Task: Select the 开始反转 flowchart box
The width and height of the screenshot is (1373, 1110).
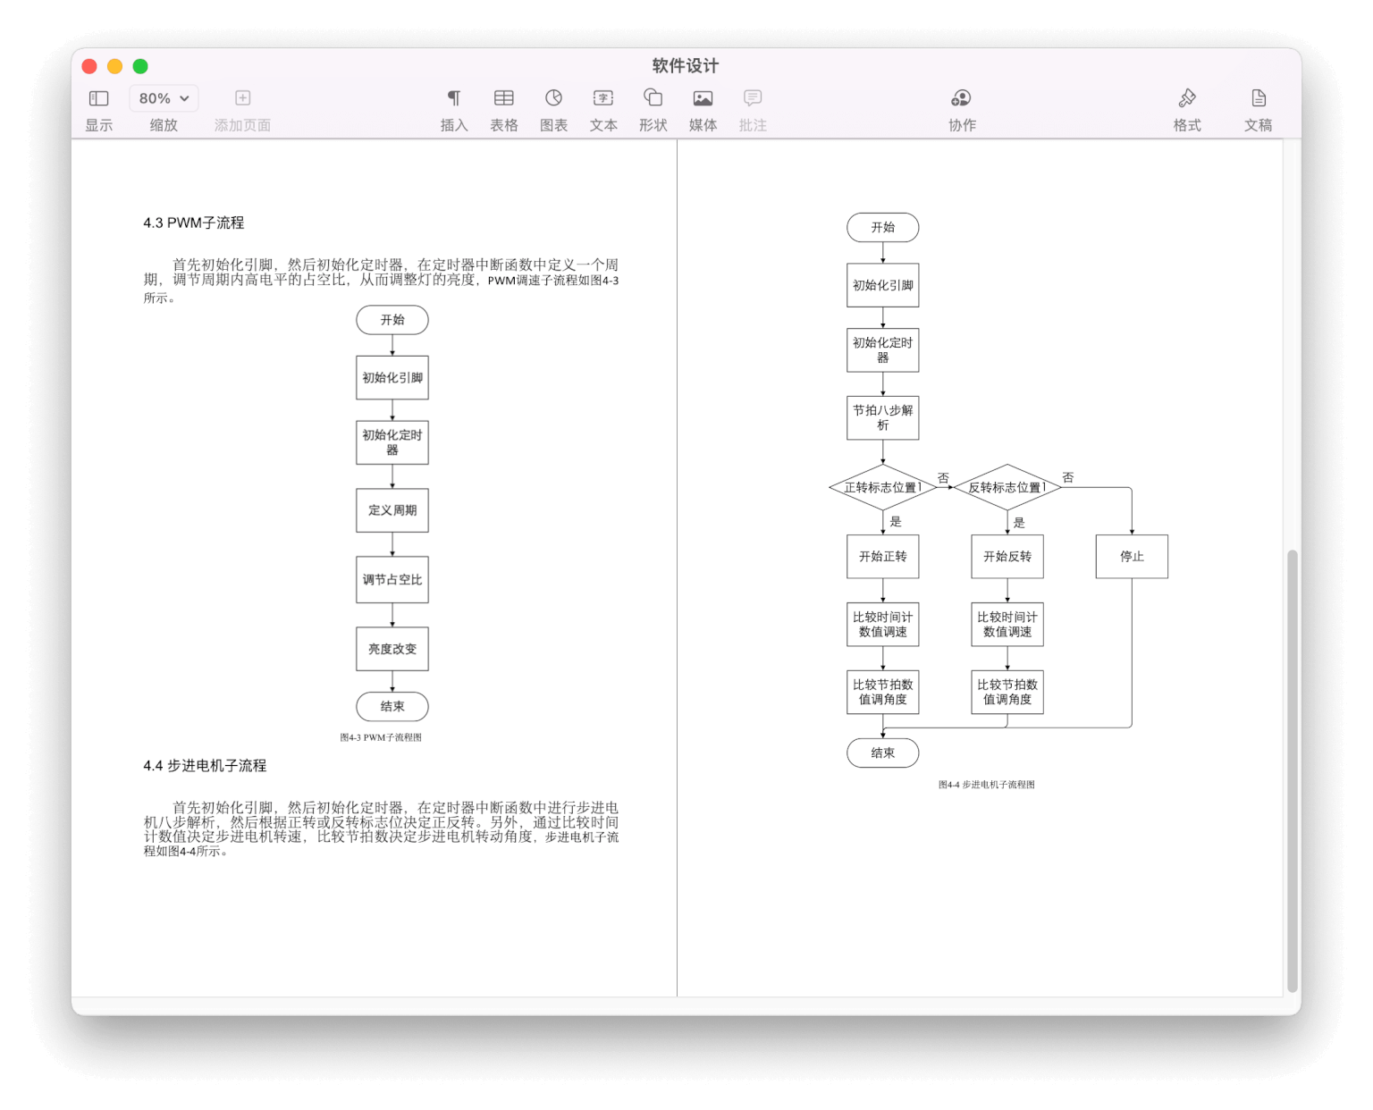Action: 1007,556
